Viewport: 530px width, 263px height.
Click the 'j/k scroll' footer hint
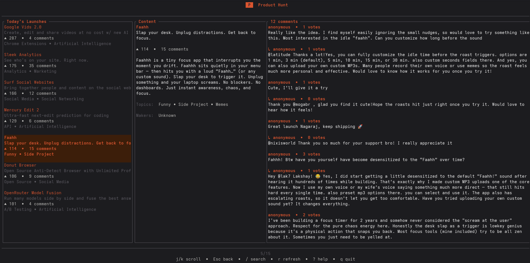pyautogui.click(x=188, y=259)
